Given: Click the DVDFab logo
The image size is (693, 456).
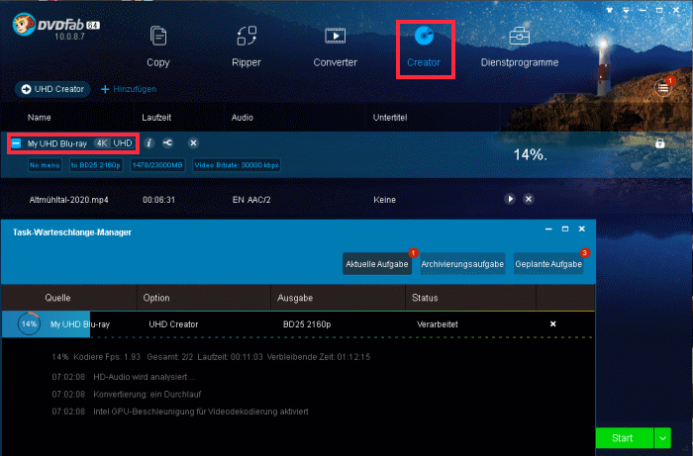Looking at the screenshot, I should [x=56, y=26].
